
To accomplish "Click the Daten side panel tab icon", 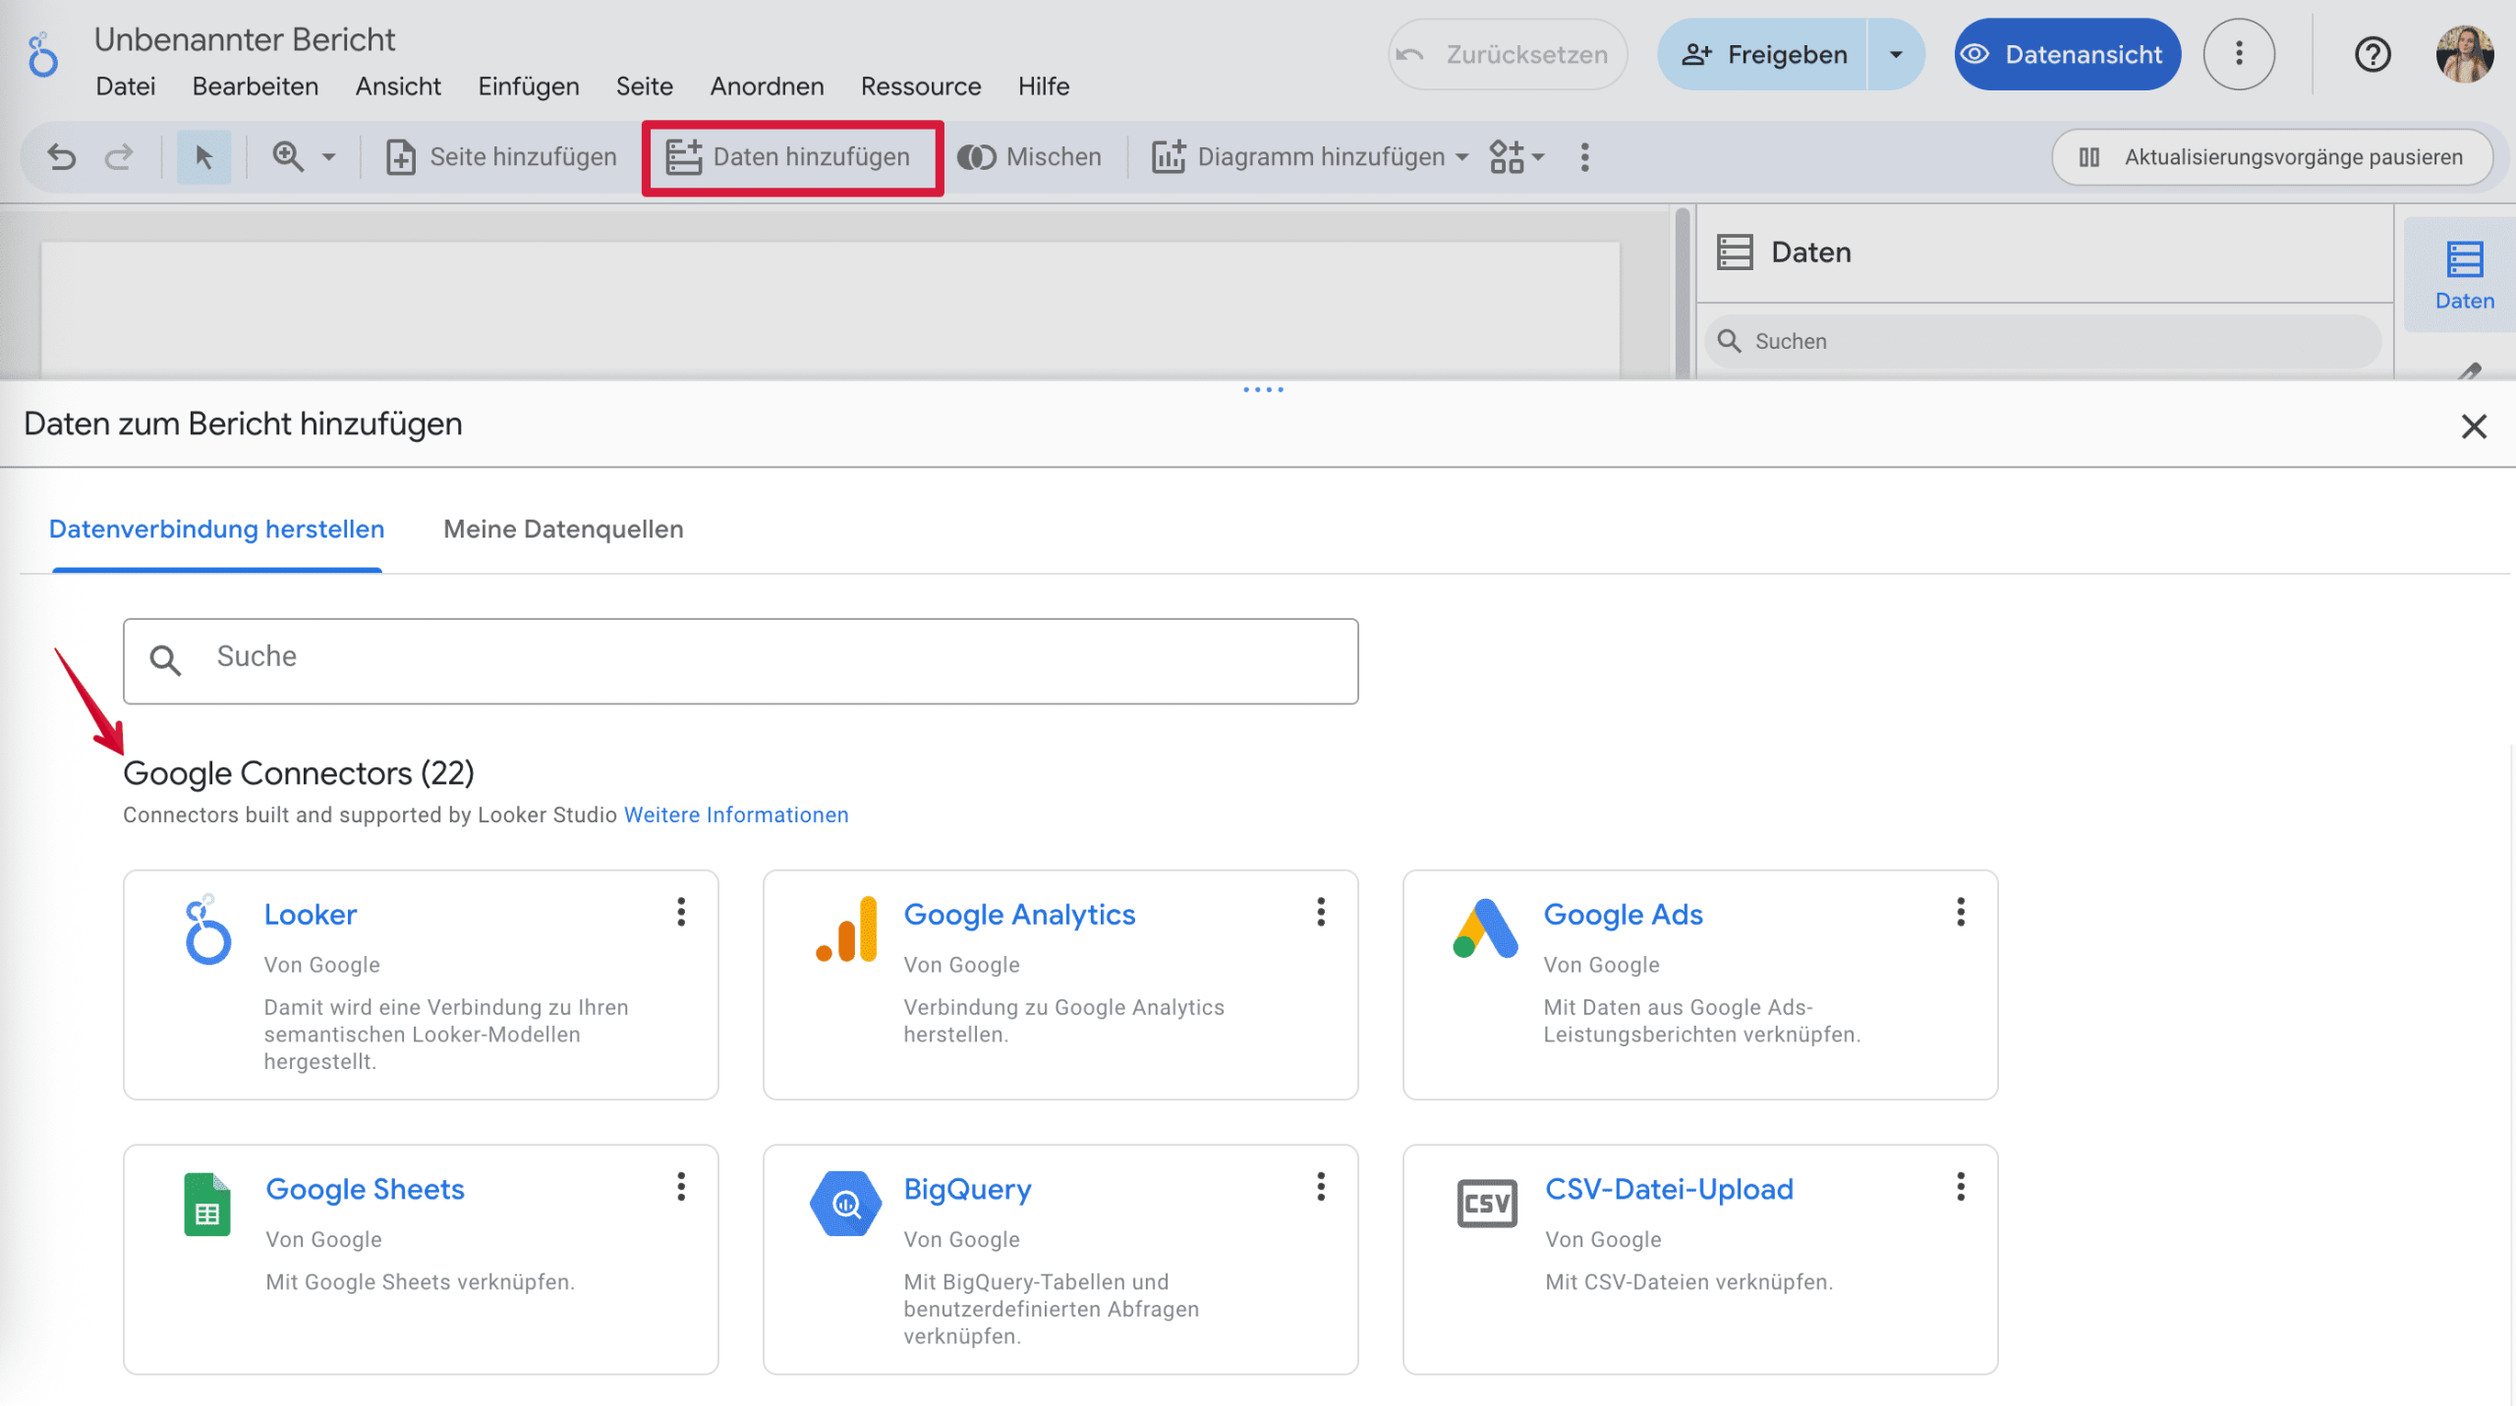I will [2465, 276].
